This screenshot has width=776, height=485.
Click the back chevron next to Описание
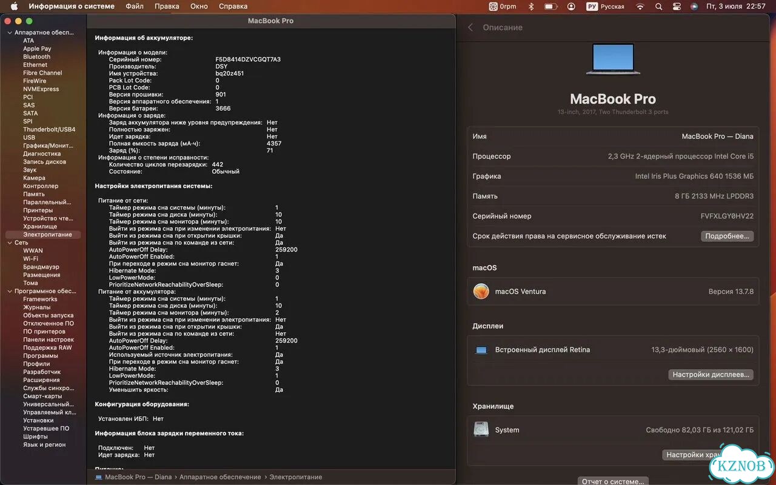coord(470,27)
